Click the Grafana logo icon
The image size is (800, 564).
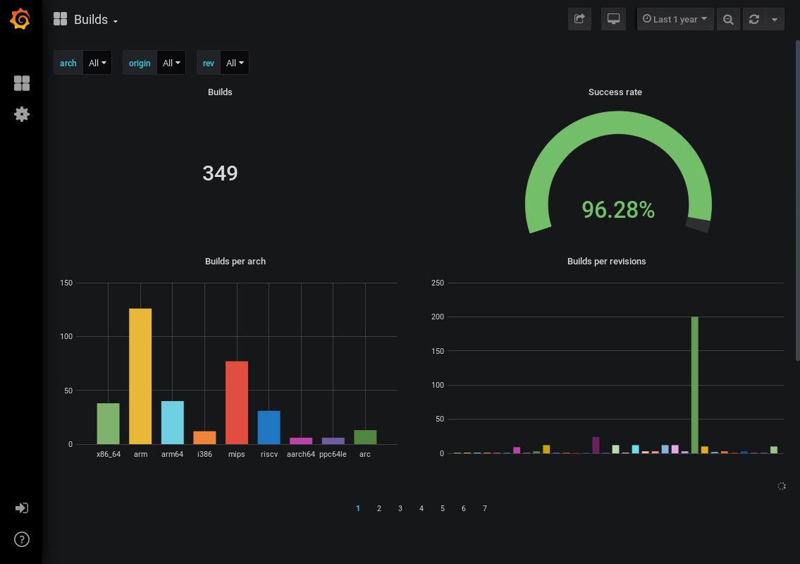[20, 19]
